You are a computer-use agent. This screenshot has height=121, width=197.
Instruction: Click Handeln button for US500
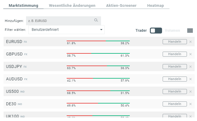175,91
